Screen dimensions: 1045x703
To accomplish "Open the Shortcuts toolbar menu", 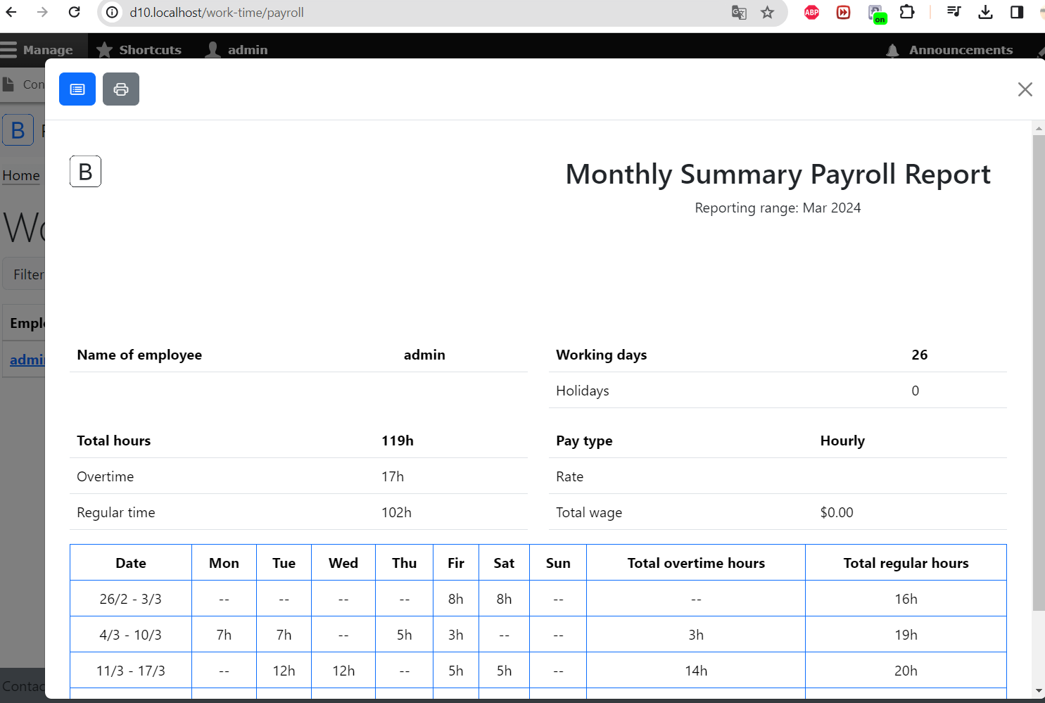I will coord(139,50).
